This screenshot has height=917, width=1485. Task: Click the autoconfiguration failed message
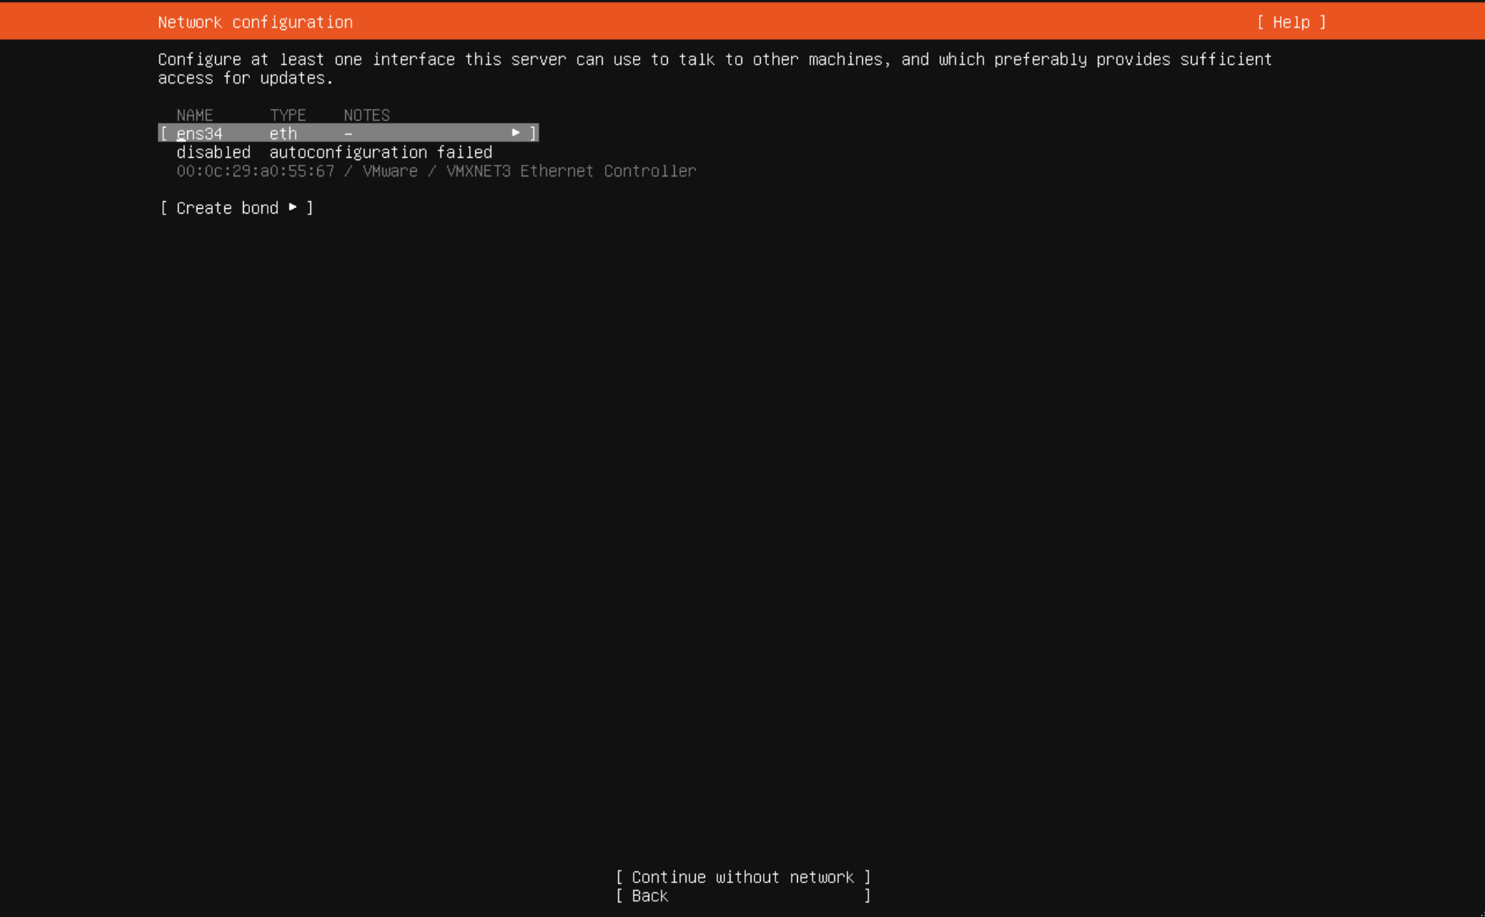[x=381, y=152]
